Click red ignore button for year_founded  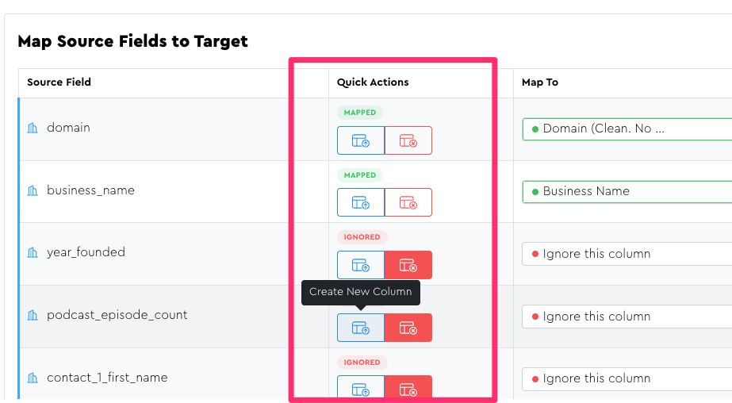[x=408, y=265]
